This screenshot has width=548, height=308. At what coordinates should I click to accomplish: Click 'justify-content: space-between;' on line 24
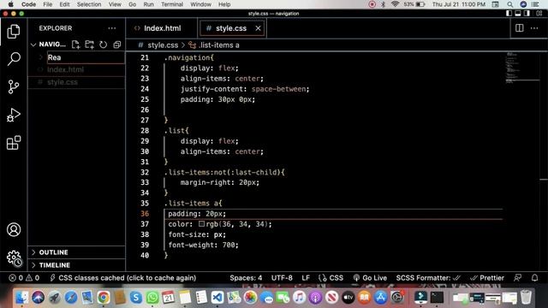pyautogui.click(x=245, y=89)
